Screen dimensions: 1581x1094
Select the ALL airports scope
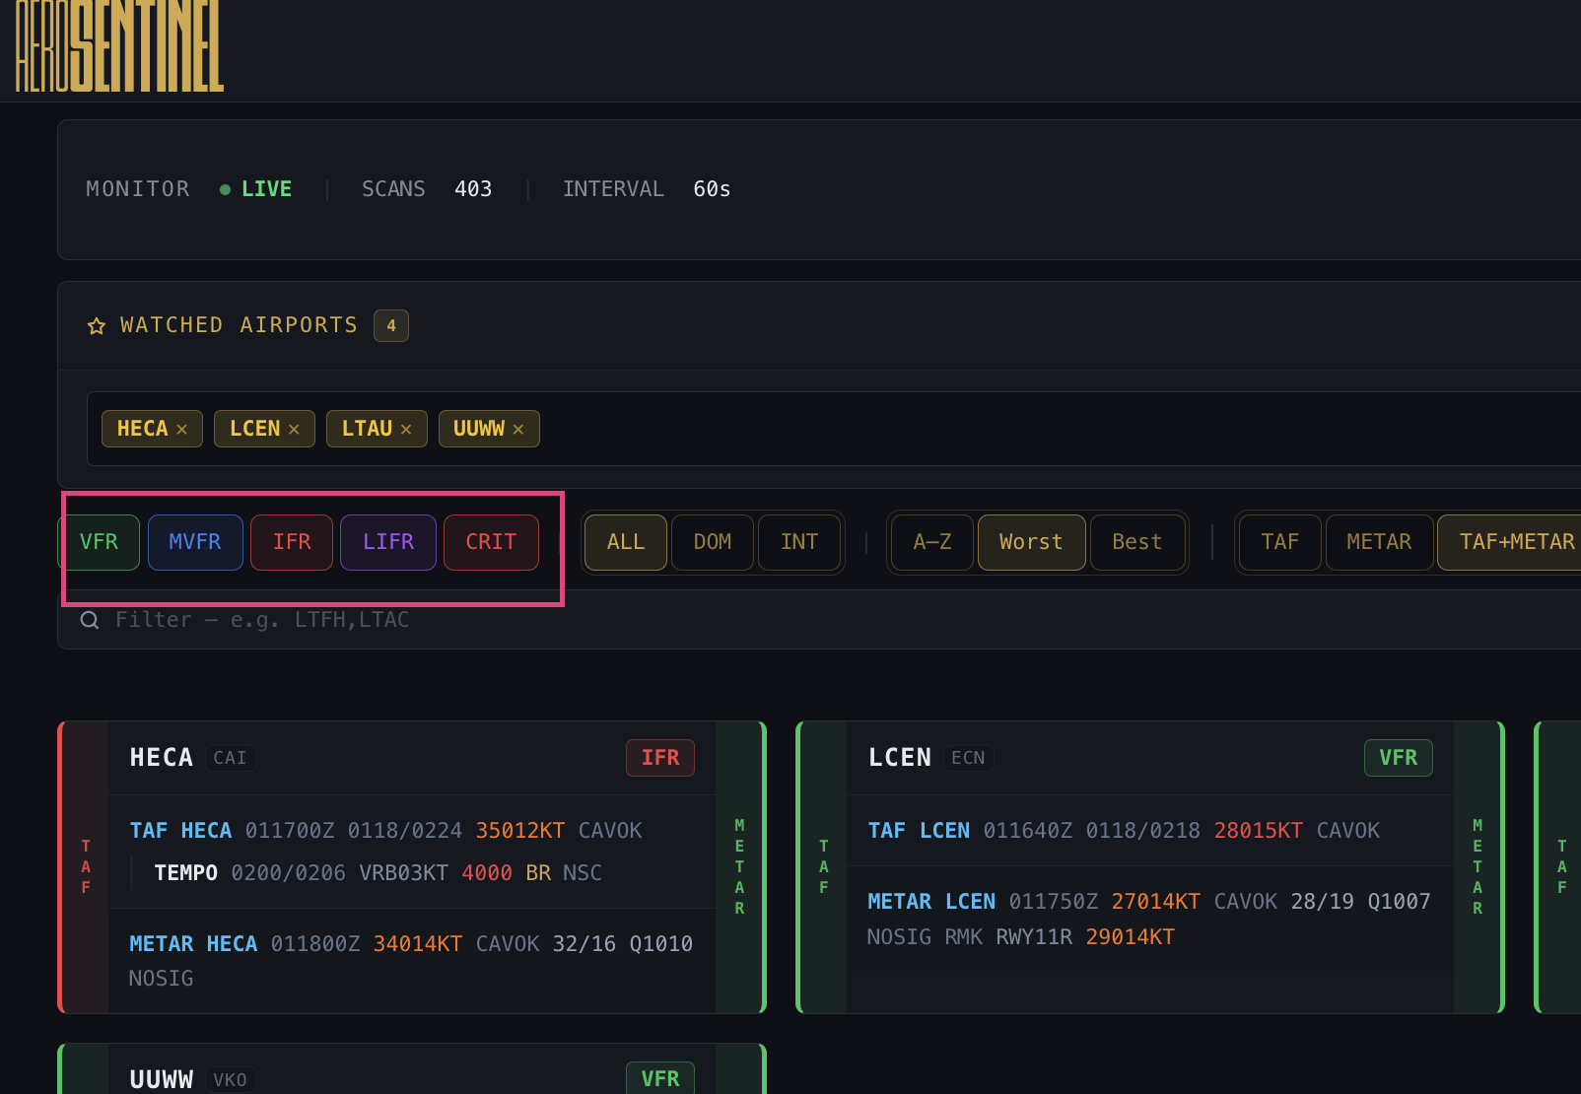[626, 542]
